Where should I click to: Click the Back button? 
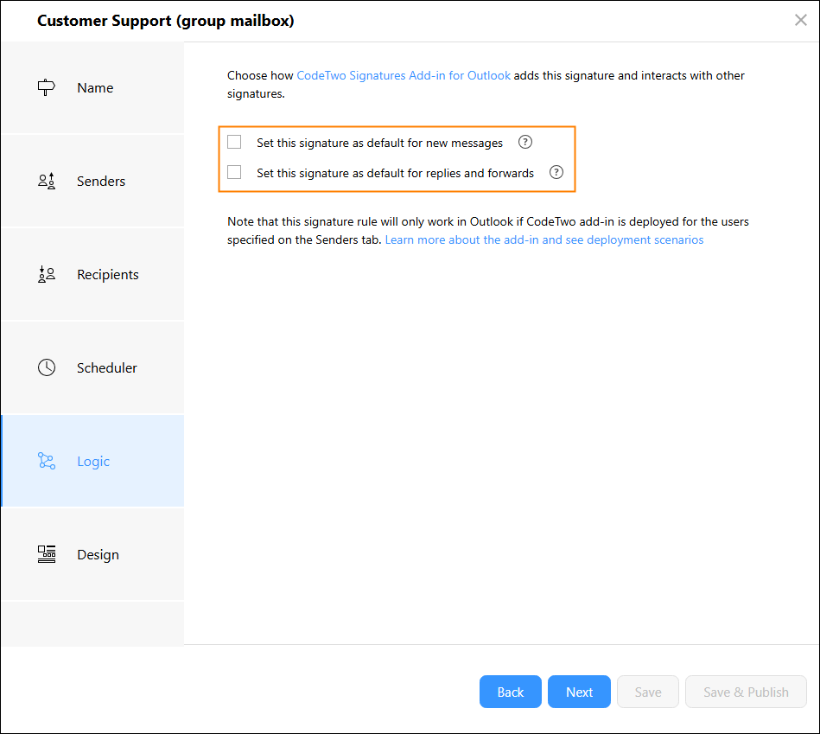511,692
